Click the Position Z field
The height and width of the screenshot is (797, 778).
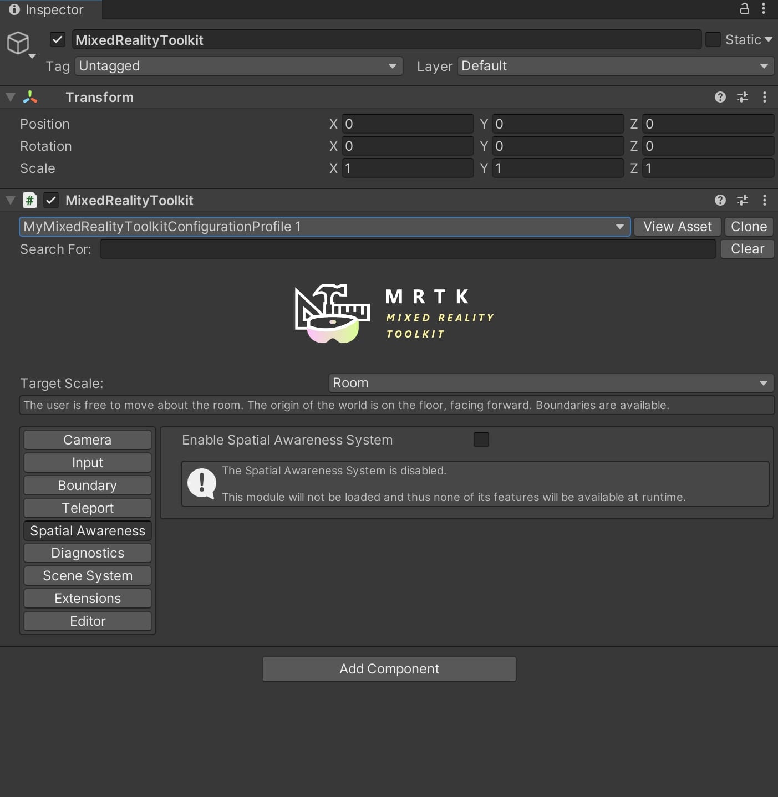pyautogui.click(x=708, y=124)
